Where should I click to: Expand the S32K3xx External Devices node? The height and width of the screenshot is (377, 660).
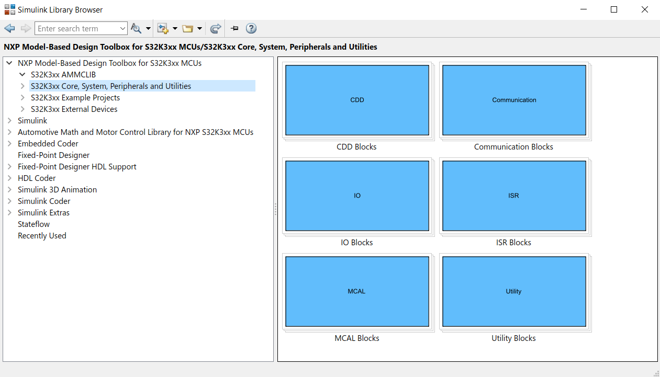[x=23, y=109]
